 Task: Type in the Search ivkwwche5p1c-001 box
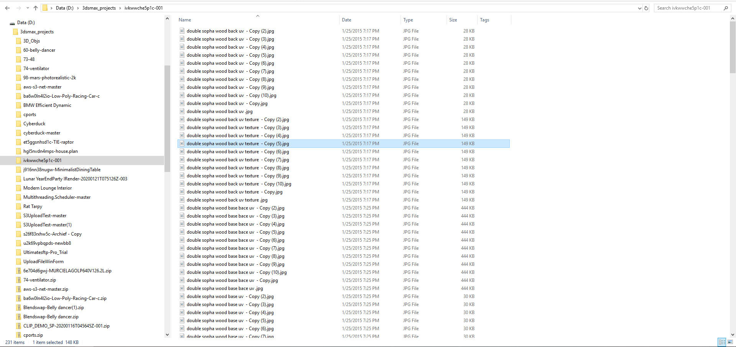coord(688,8)
